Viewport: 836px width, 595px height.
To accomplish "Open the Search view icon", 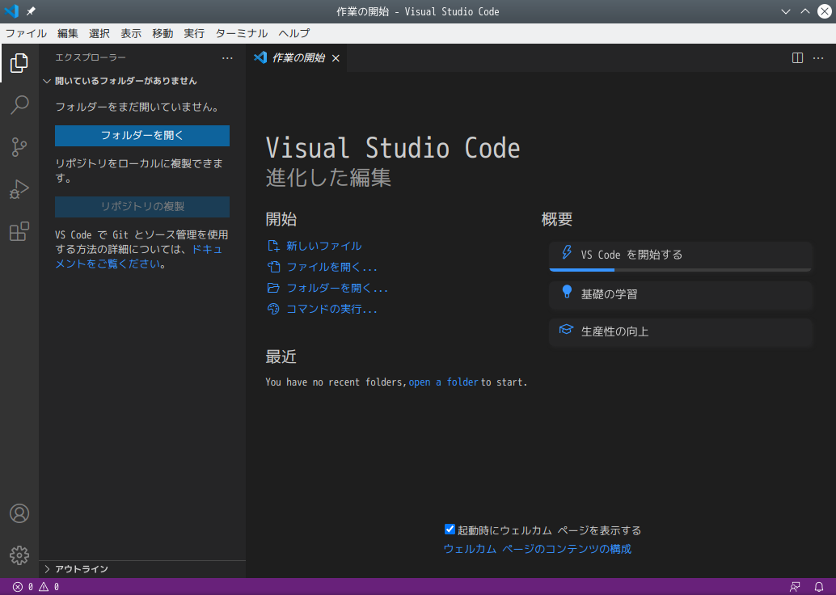I will [19, 105].
